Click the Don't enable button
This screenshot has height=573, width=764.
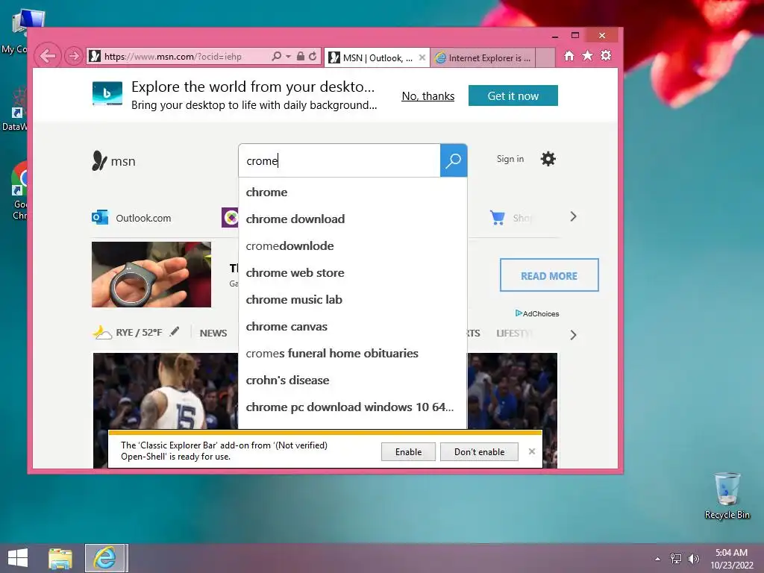pyautogui.click(x=480, y=451)
